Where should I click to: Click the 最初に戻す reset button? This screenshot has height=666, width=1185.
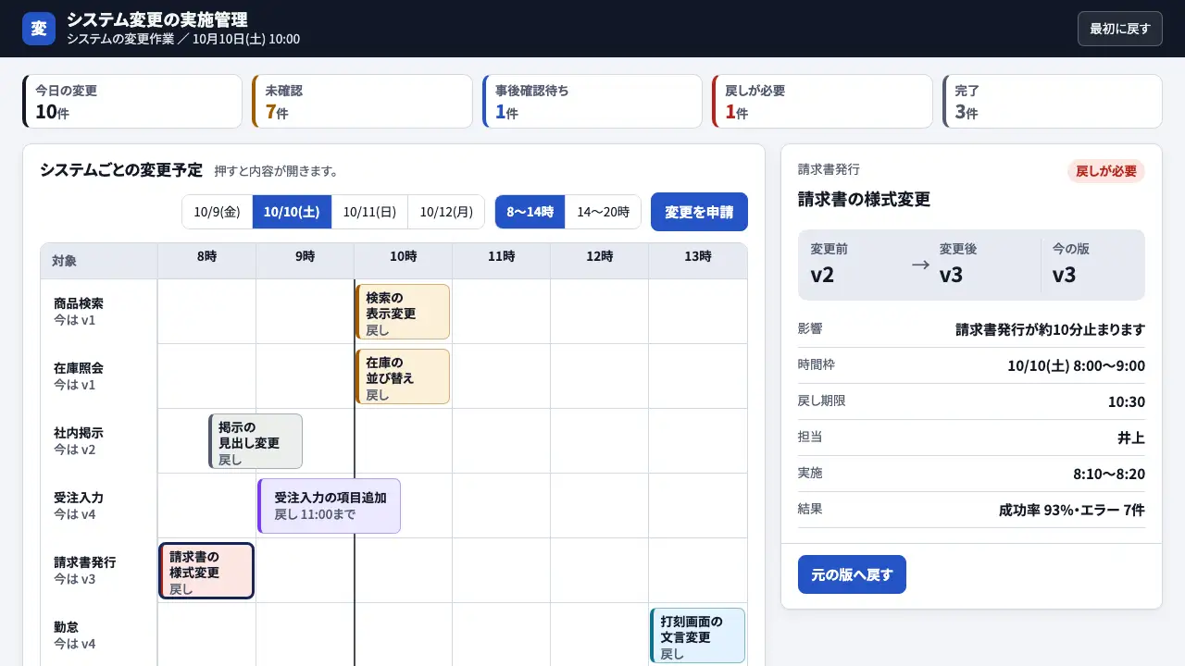point(1119,29)
